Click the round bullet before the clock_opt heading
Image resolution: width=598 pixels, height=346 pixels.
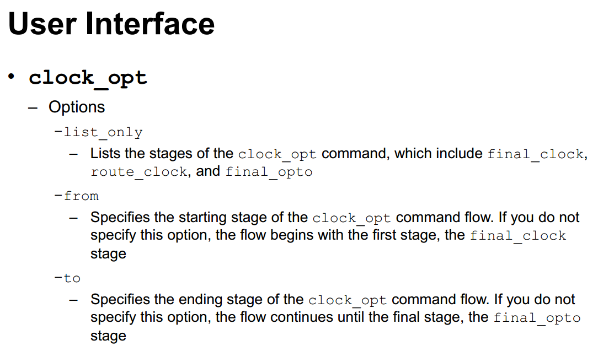tap(12, 75)
